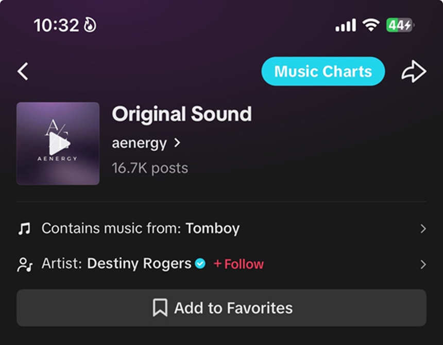Tap the battery indicator in status bar
Screen dimensions: 443x345
[x=400, y=25]
